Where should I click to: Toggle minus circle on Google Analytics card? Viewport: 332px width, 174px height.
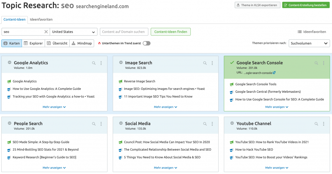click(10, 62)
